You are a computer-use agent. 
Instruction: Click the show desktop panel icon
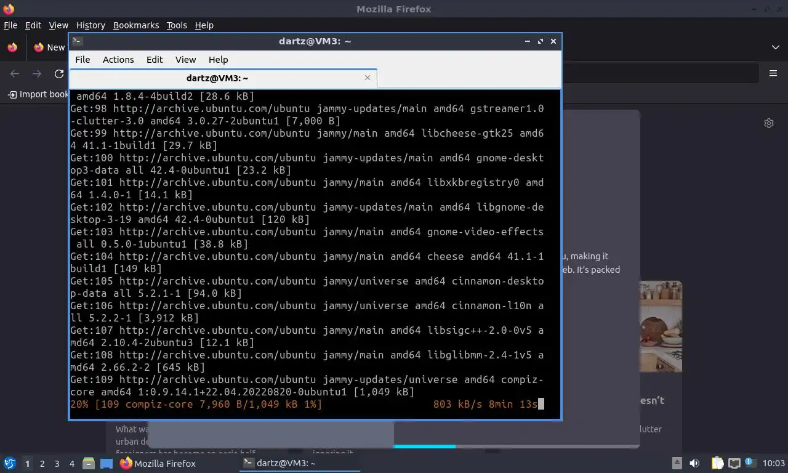point(107,463)
